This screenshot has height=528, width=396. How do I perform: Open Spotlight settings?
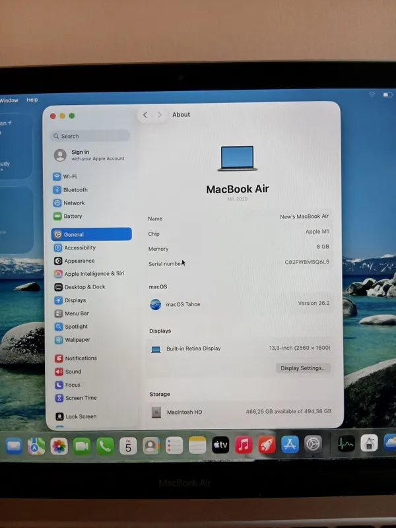pos(71,326)
